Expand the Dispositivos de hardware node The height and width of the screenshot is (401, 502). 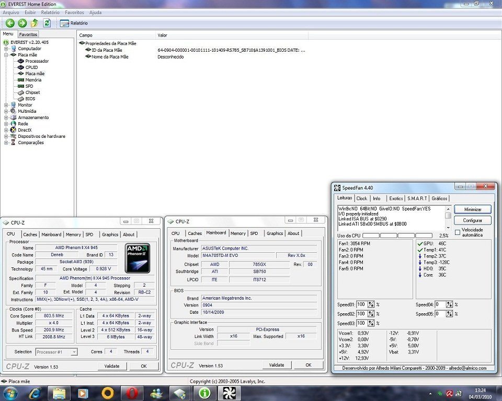pos(6,136)
